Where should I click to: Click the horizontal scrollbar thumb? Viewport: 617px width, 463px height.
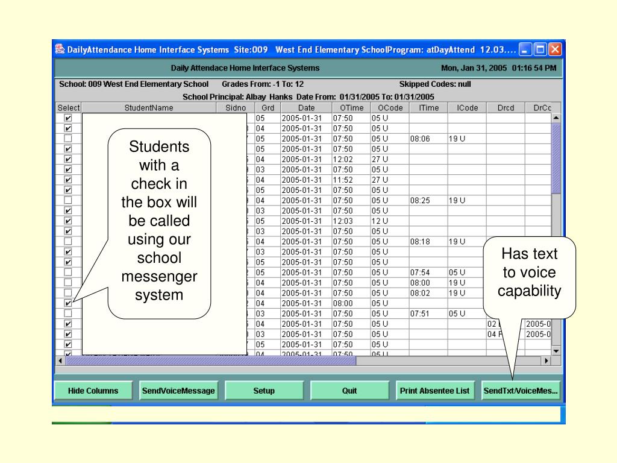pos(211,361)
